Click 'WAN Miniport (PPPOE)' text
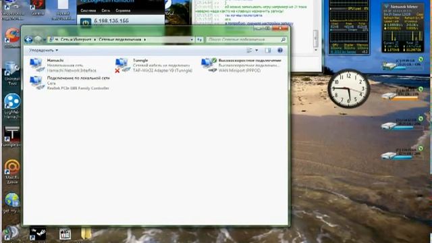This screenshot has width=432, height=243. click(x=240, y=70)
